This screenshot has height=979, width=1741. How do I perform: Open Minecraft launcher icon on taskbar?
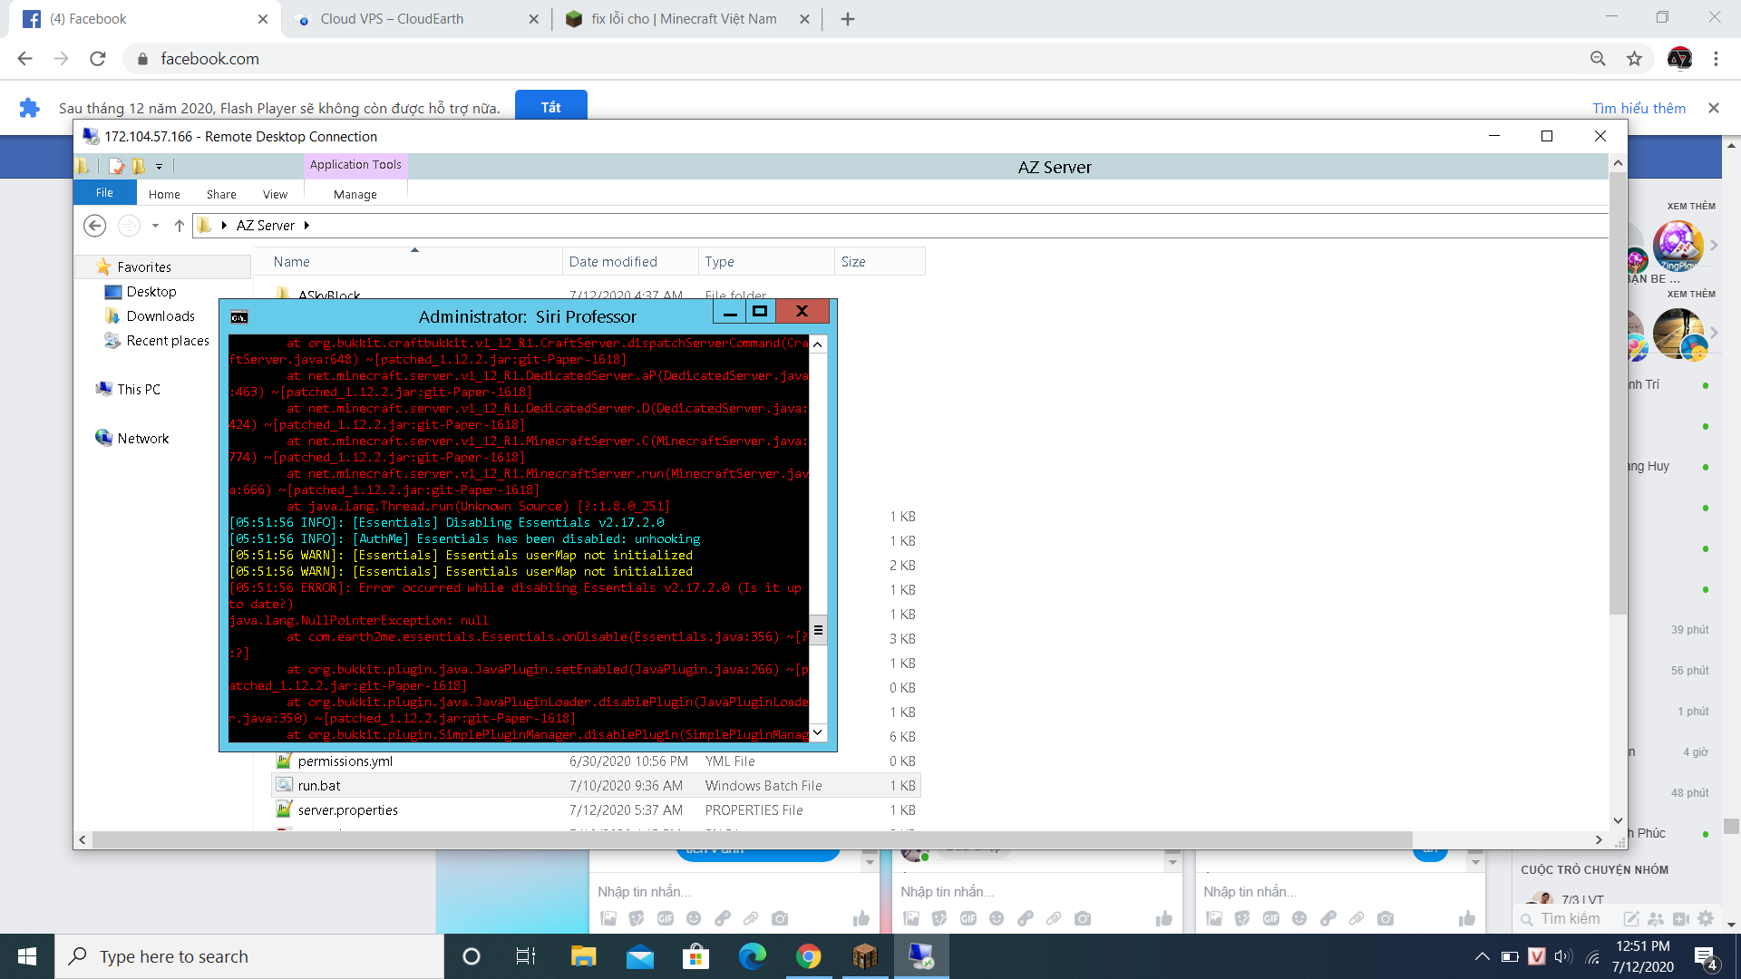point(864,956)
